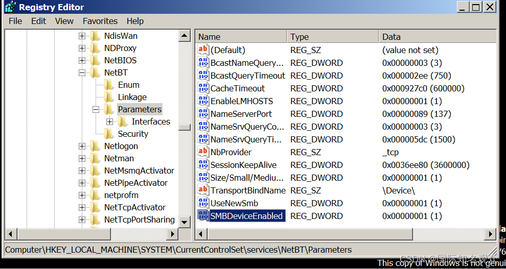506x269 pixels.
Task: Open the Edit menu
Action: [x=38, y=21]
